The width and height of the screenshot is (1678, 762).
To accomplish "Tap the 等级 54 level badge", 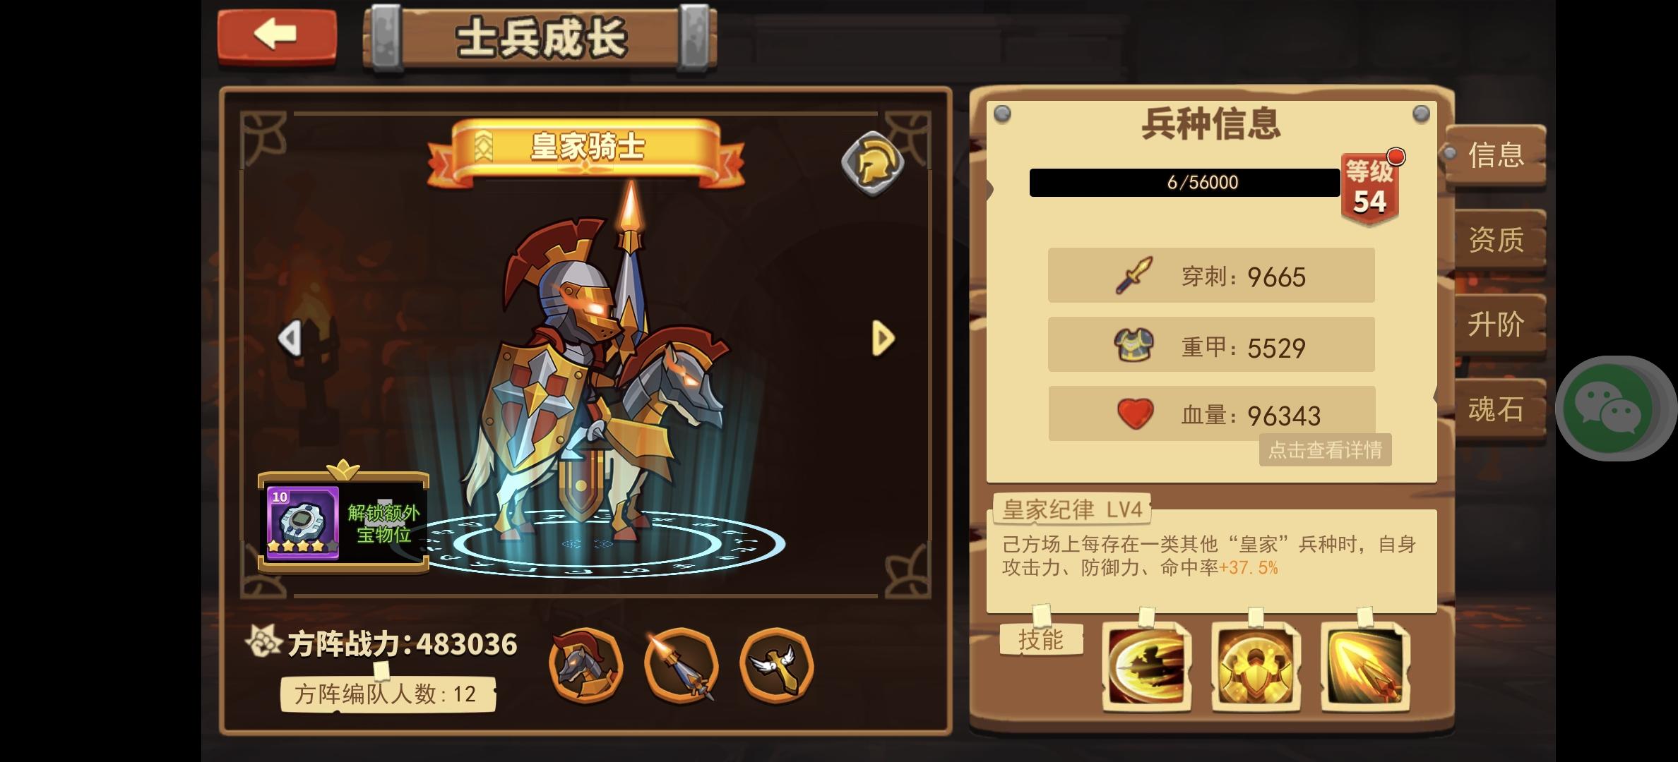I will [x=1370, y=188].
